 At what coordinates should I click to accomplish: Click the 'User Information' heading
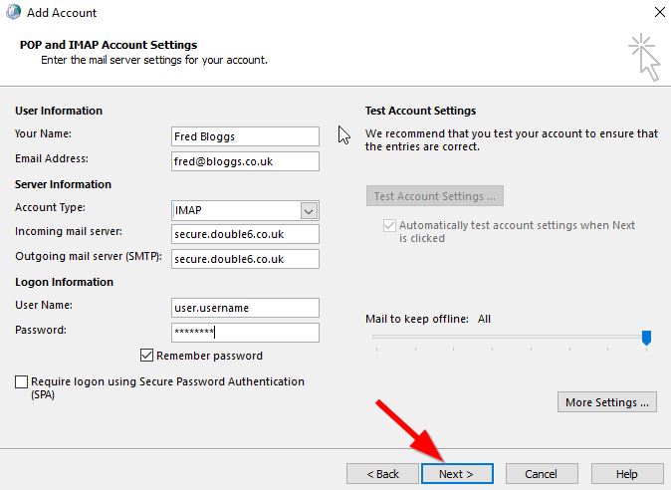59,111
